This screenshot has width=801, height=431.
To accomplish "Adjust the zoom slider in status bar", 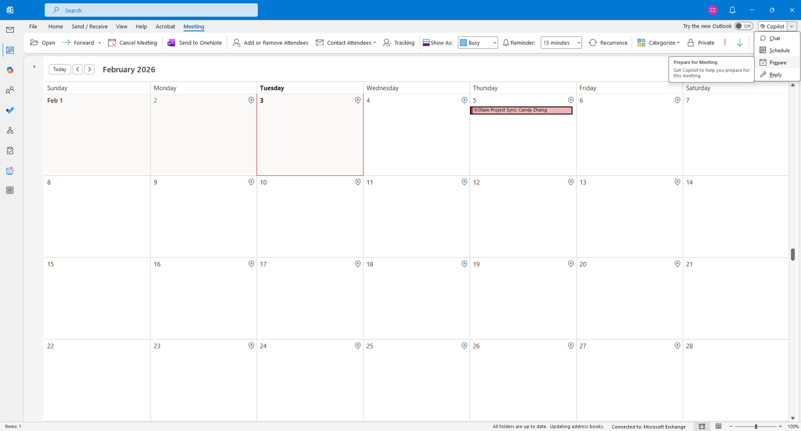I will (x=756, y=427).
